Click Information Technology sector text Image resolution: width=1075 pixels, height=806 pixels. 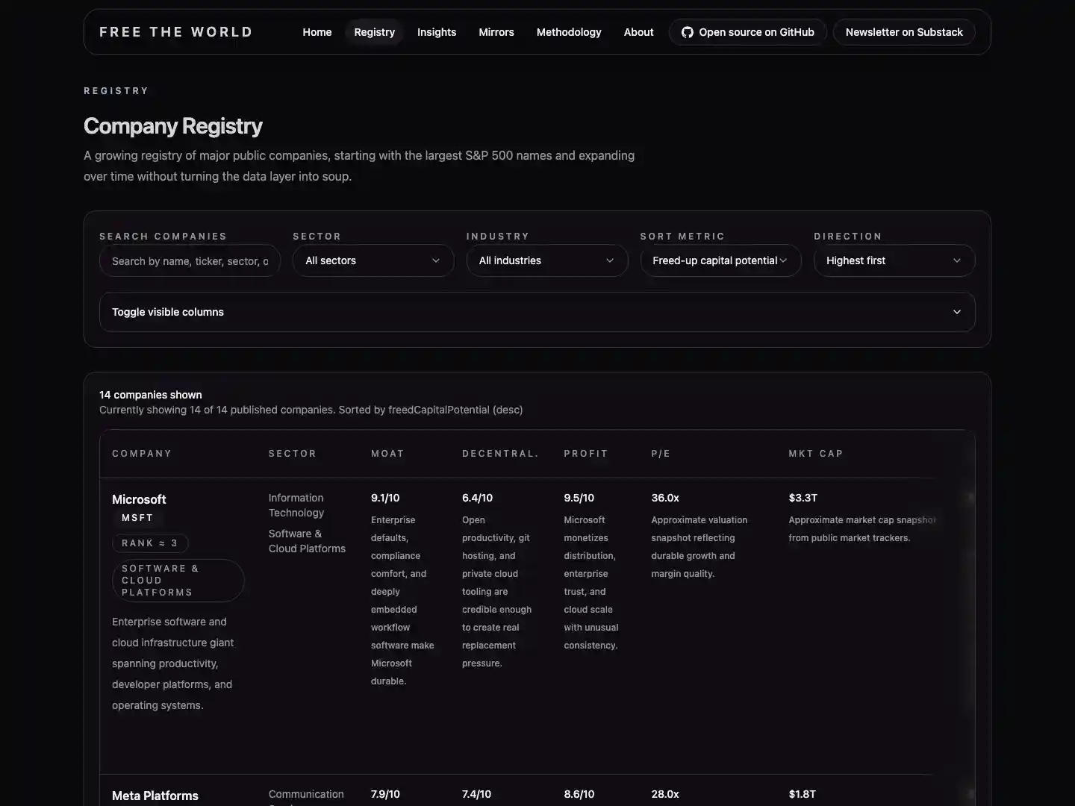(296, 505)
